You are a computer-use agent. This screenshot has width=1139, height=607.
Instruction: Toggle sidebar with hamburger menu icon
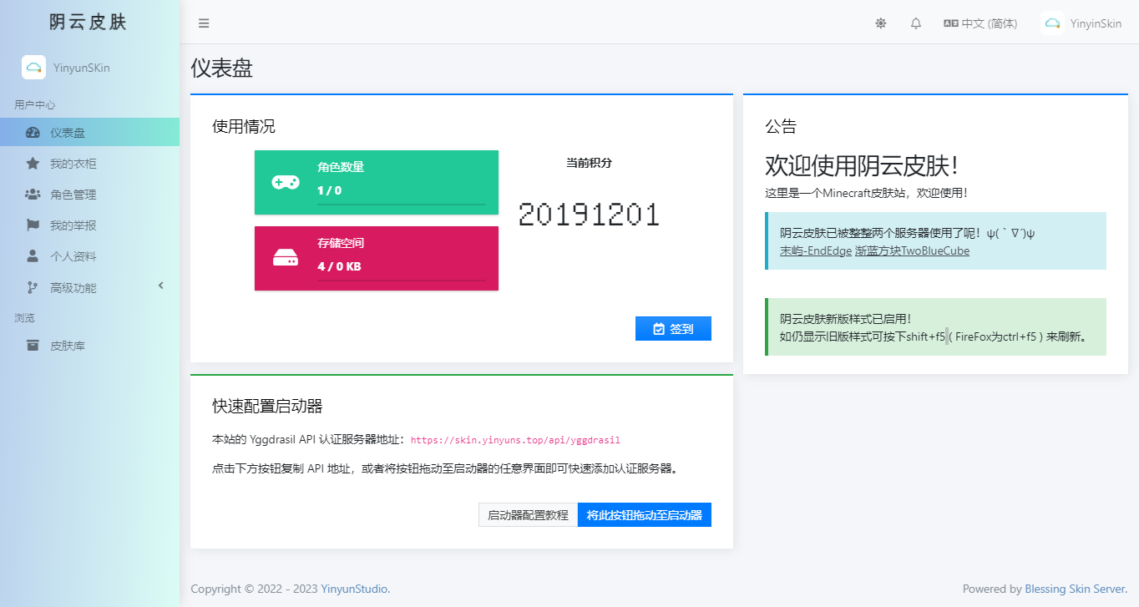[204, 23]
